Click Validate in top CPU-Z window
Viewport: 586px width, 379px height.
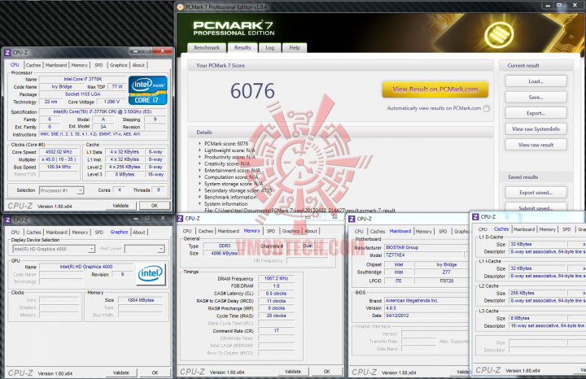pos(120,206)
